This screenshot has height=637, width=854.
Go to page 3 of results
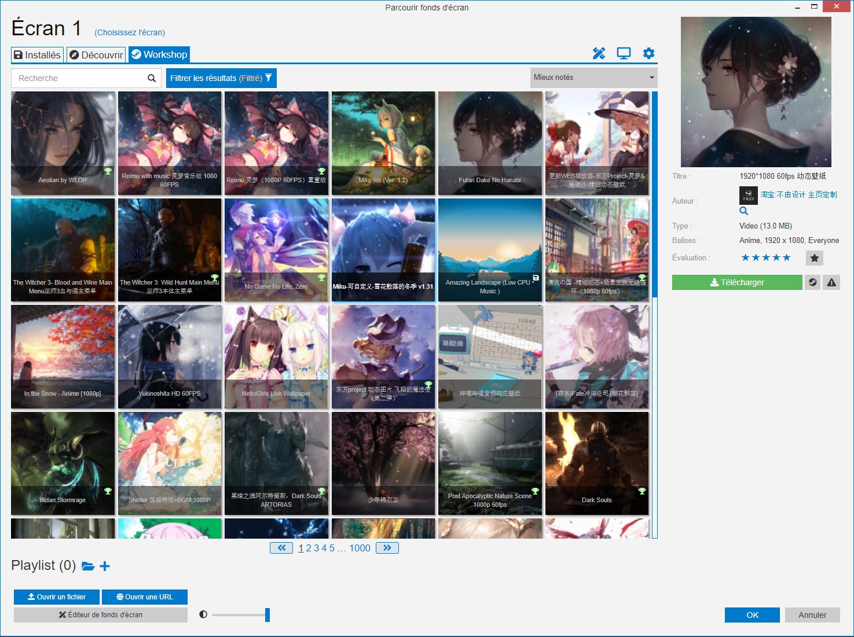(x=317, y=548)
